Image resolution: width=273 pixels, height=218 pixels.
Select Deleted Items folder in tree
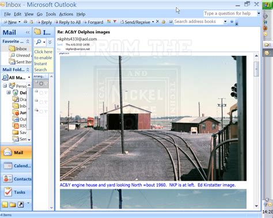[x=20, y=93]
